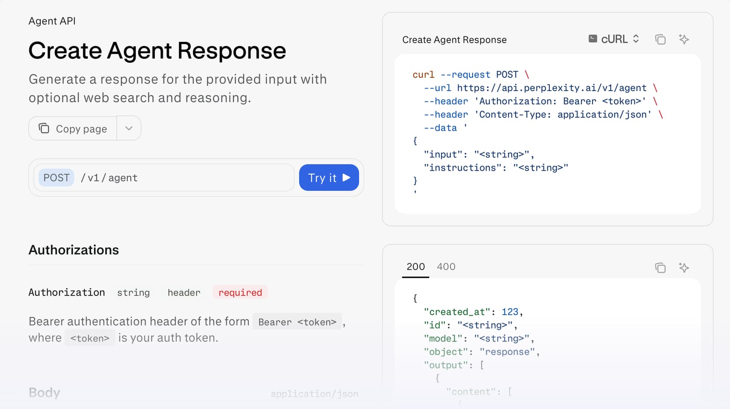
Task: Click the API URL in curl example
Action: click(551, 88)
